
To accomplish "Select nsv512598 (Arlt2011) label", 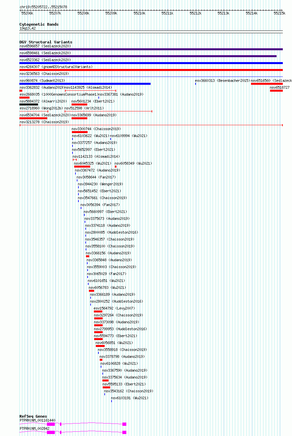I will coord(84,108).
